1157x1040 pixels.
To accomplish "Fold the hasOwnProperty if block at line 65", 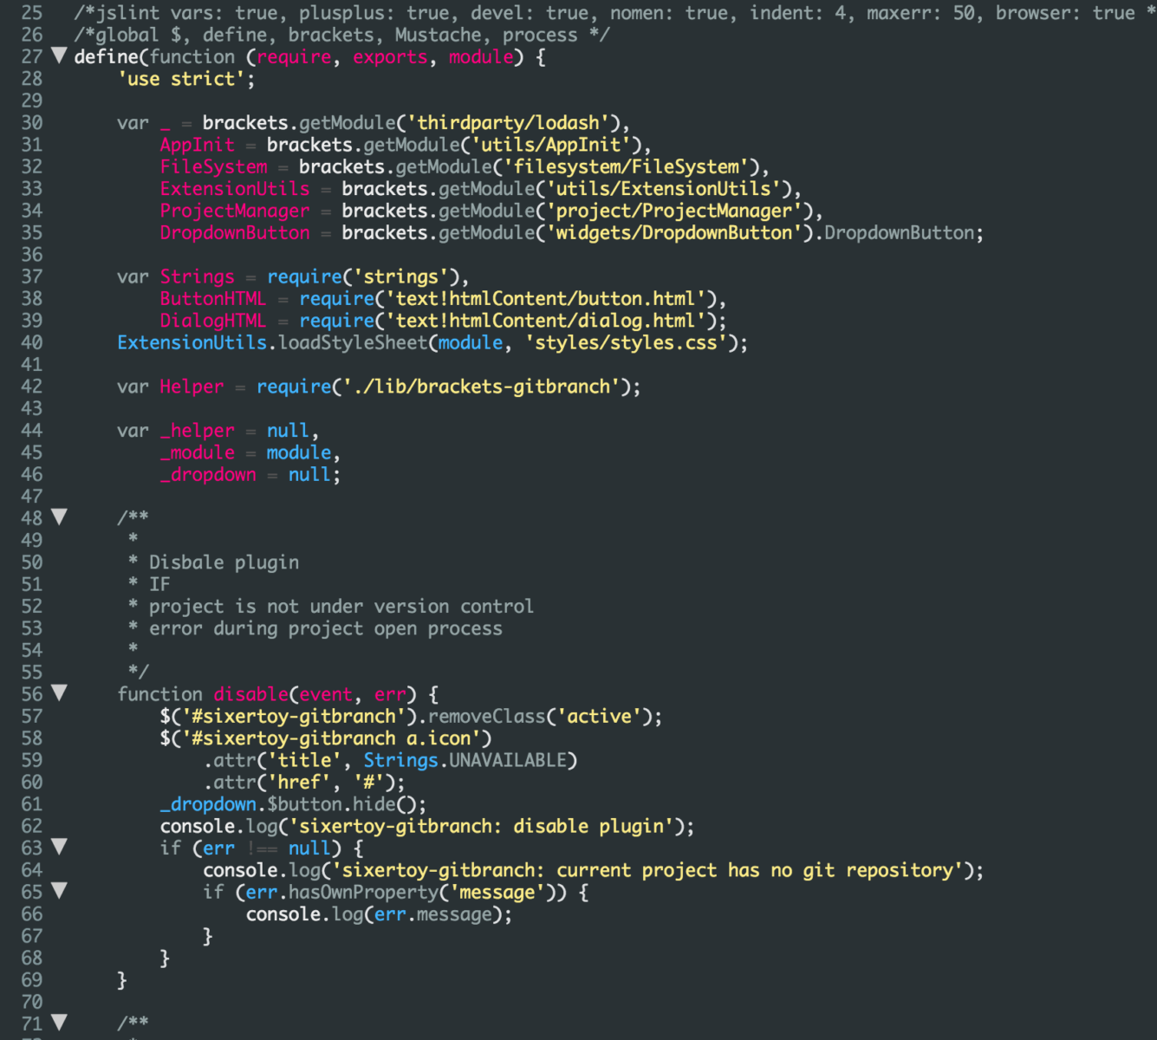I will coord(59,891).
